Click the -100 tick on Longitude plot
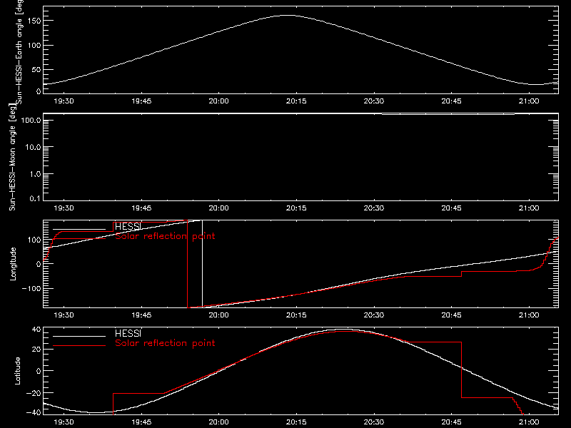Viewport: 571px width, 428px height. tap(31, 288)
